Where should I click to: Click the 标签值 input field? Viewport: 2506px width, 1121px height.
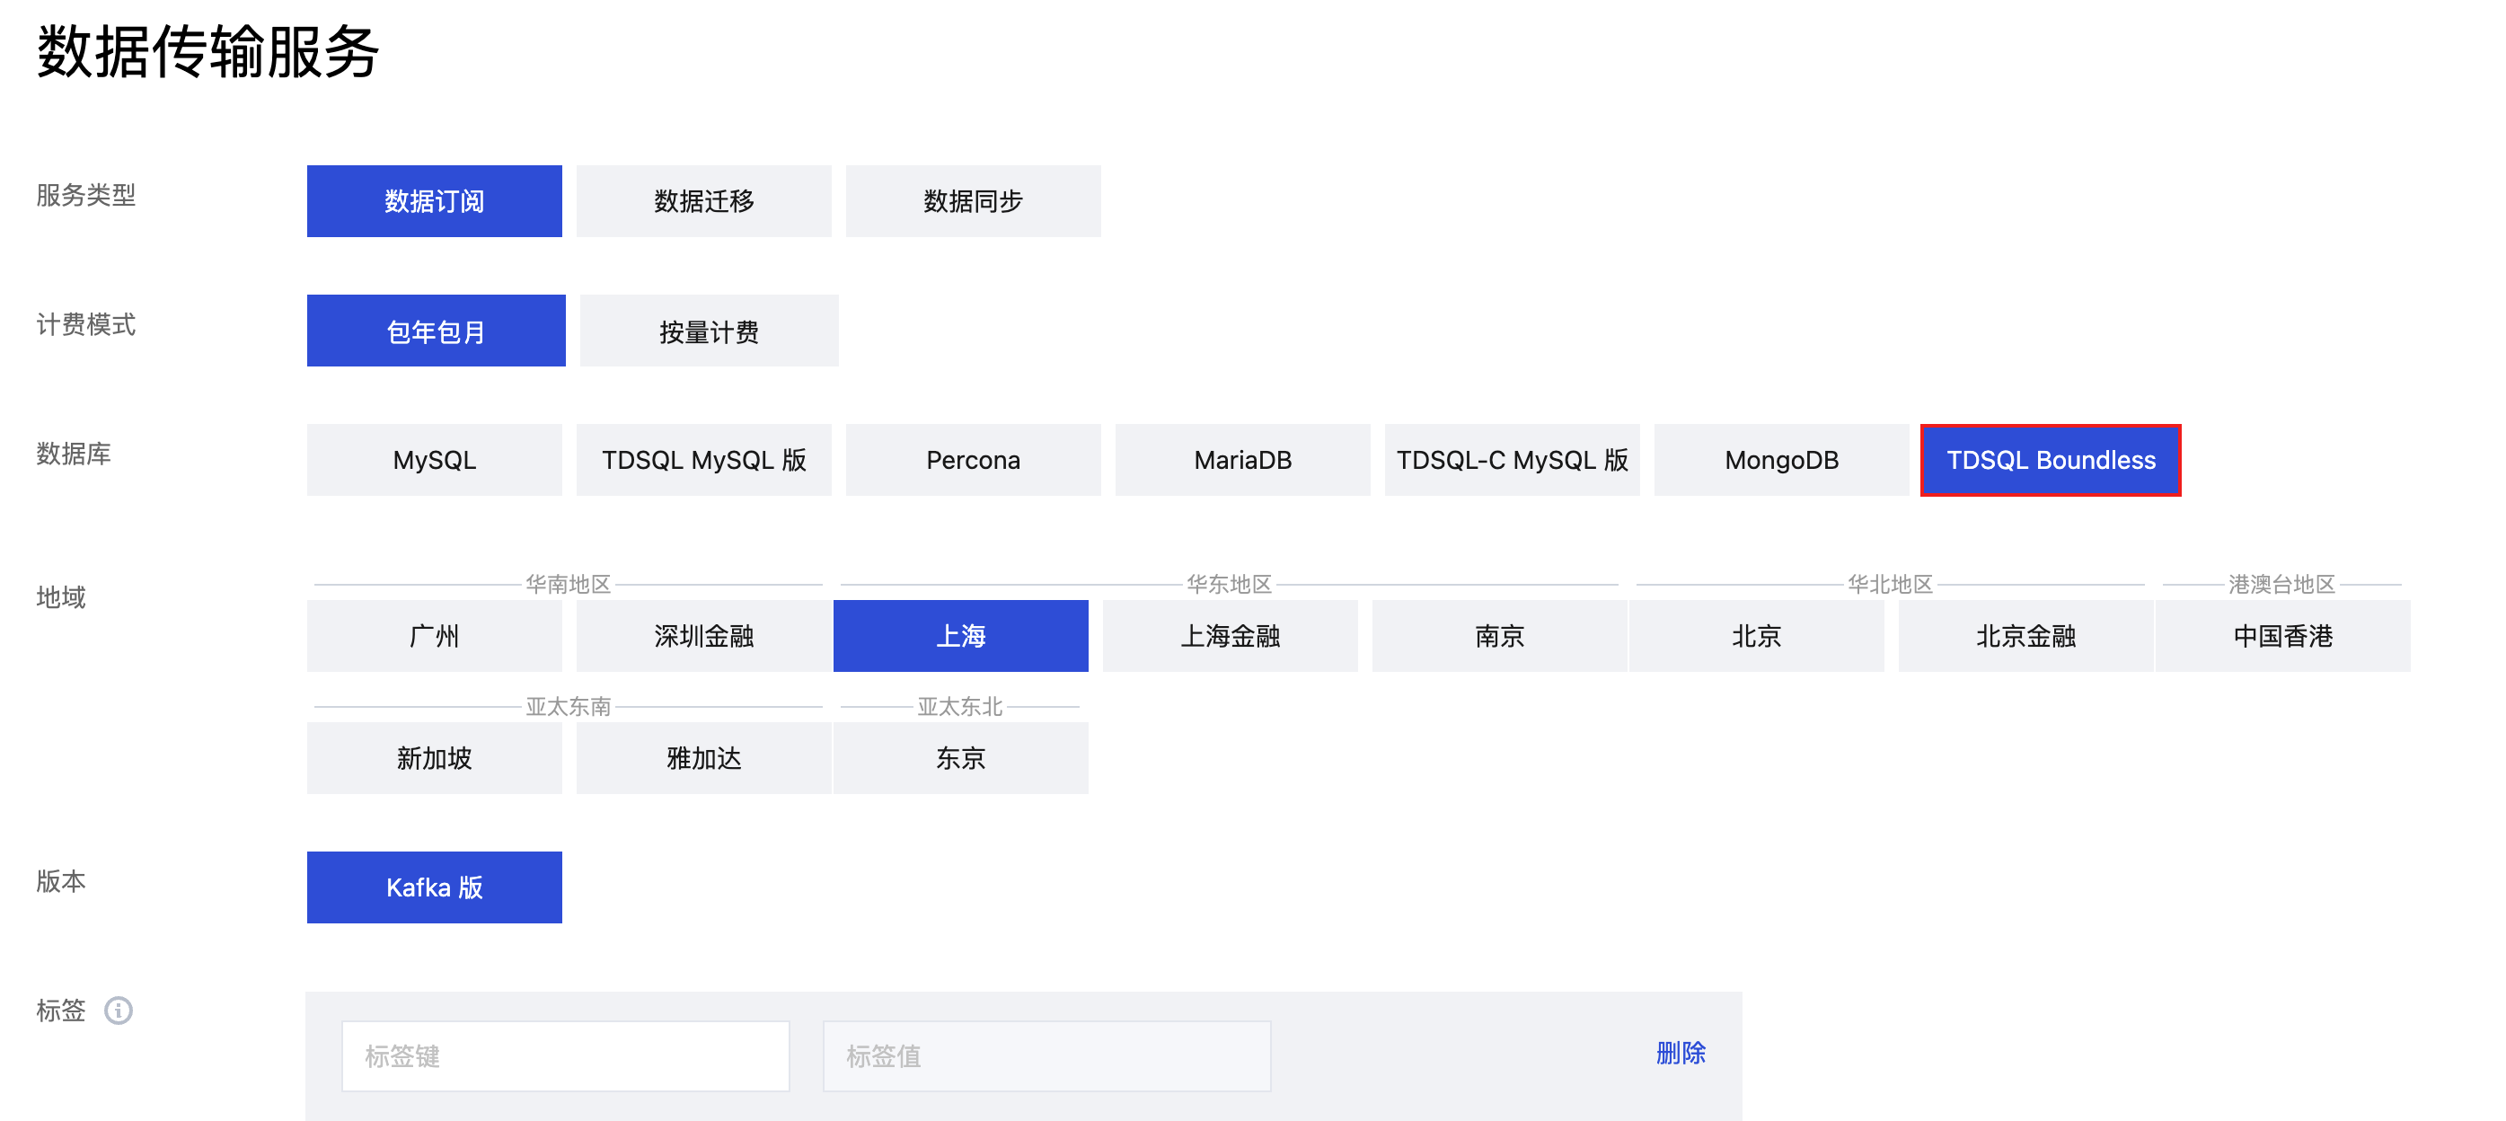(1046, 1055)
